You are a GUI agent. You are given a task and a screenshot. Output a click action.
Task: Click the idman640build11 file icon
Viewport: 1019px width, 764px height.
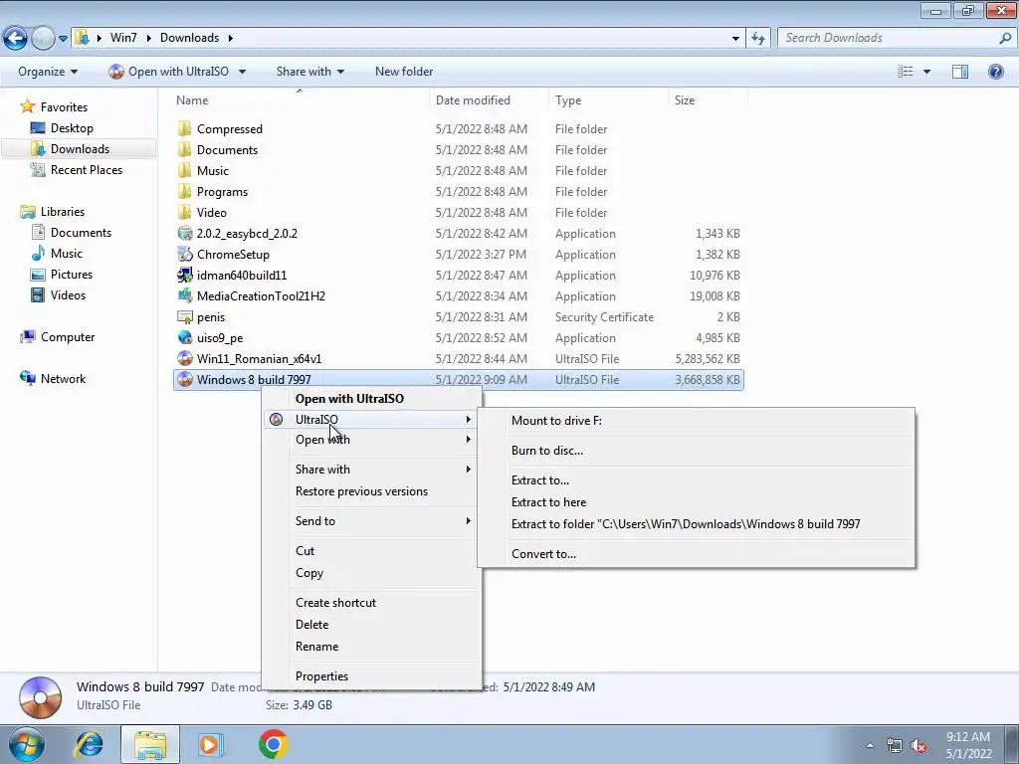[184, 275]
